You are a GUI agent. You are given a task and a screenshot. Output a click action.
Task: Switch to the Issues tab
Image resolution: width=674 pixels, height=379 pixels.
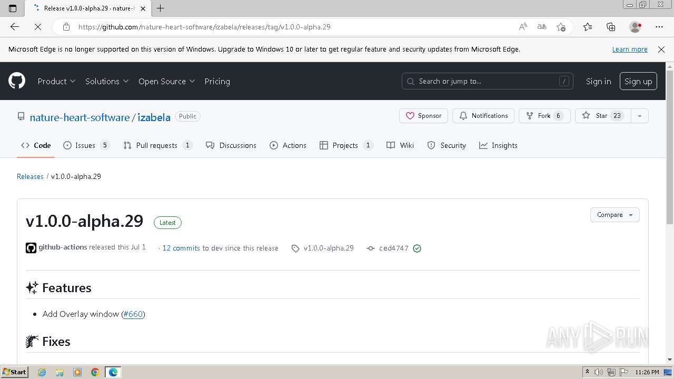pos(86,145)
